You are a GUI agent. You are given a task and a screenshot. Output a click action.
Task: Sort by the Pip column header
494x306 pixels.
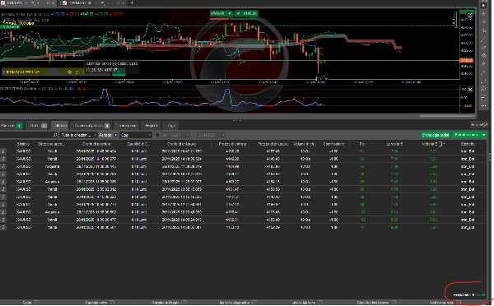click(x=361, y=144)
